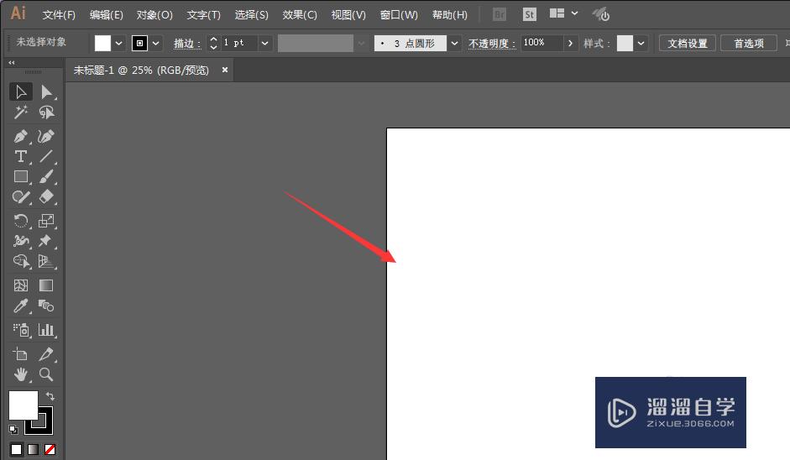Open the 编辑(E) menu
The width and height of the screenshot is (790, 460).
tap(107, 14)
